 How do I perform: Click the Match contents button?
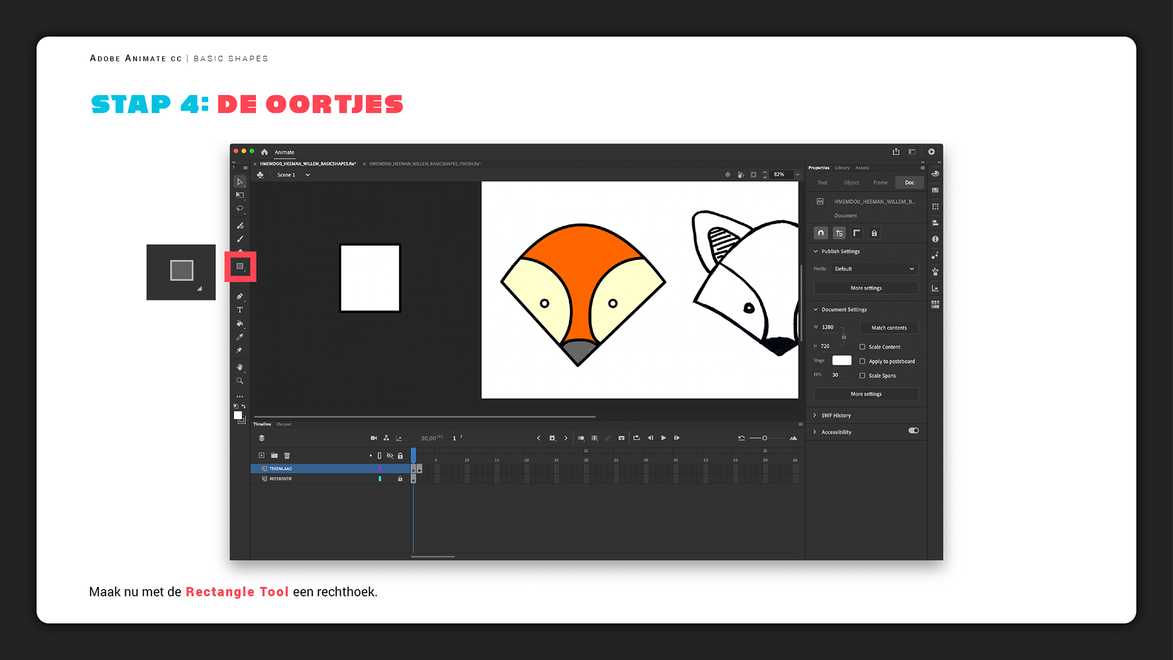coord(888,328)
